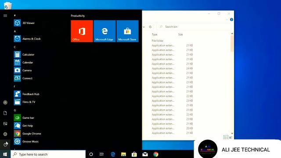
Task: Open Task View on taskbar
Action: pyautogui.click(x=101, y=154)
